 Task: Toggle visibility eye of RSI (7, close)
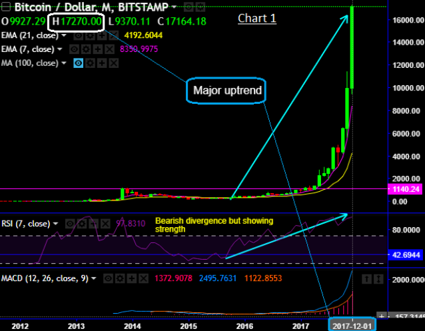(70, 224)
